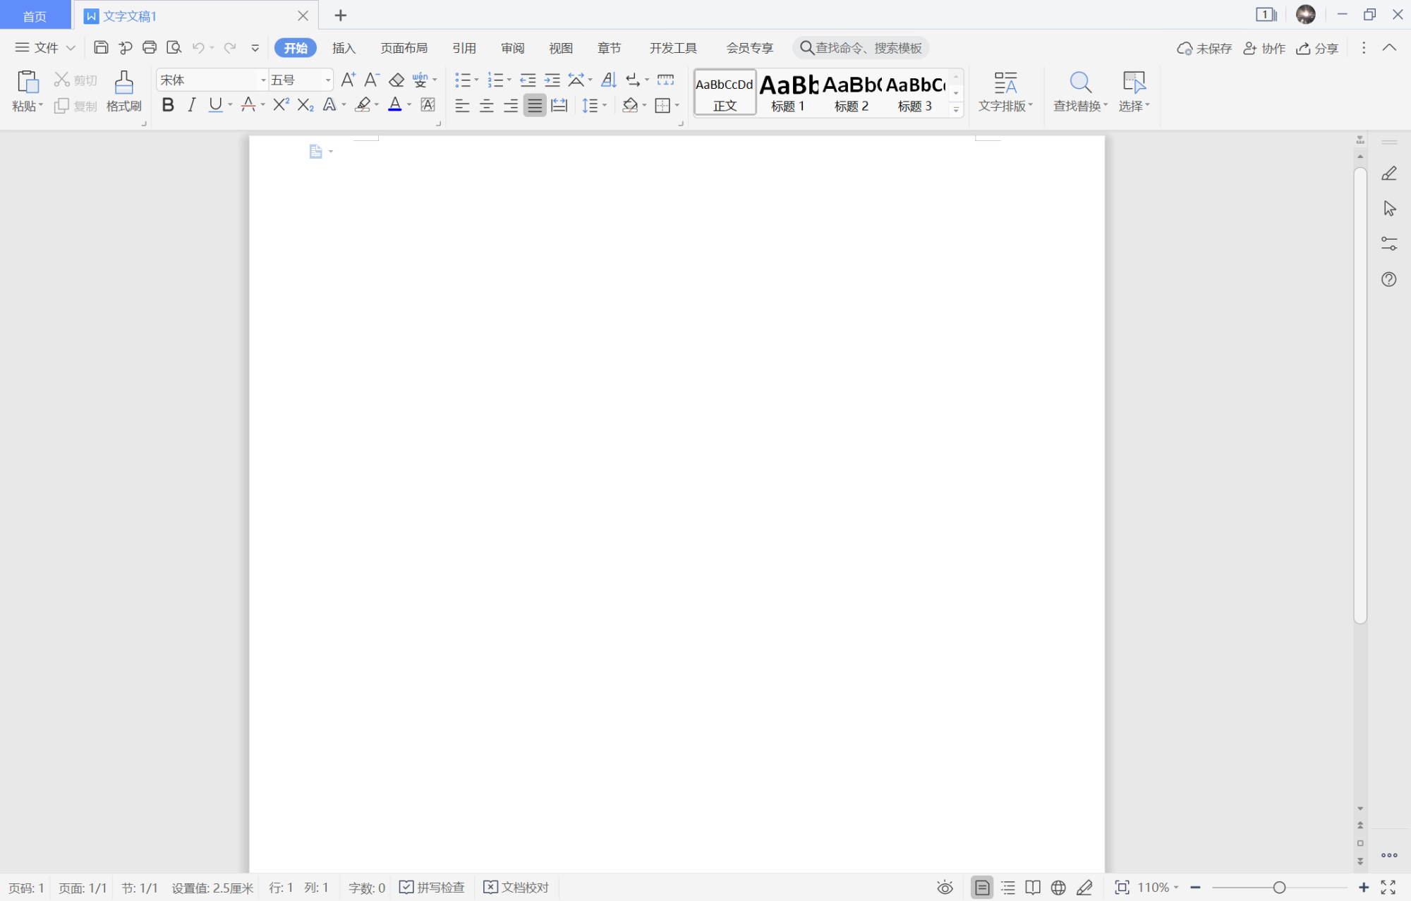Toggle spell check 拼写检查
1411x901 pixels.
pyautogui.click(x=432, y=887)
